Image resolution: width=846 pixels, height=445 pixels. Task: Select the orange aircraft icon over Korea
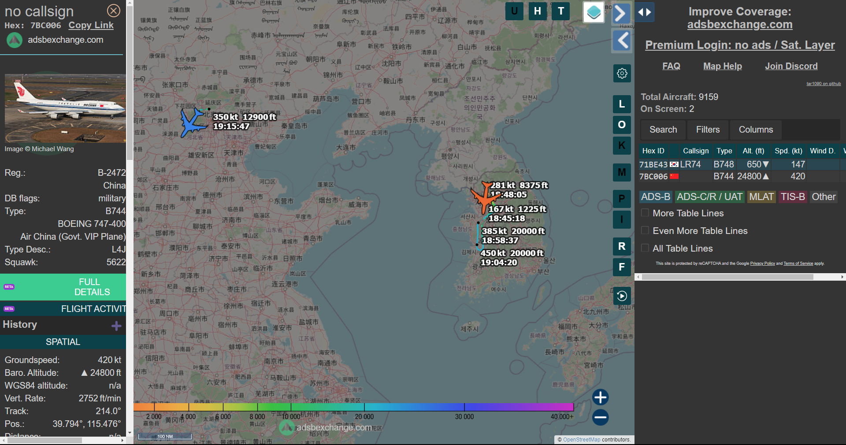point(484,197)
